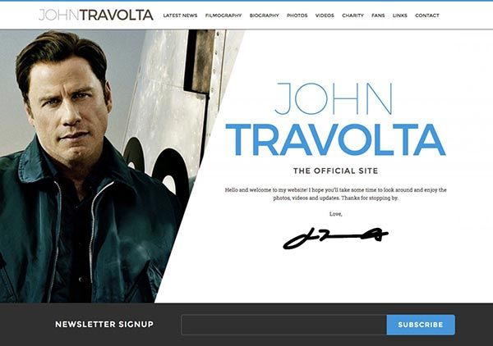
Task: Click the Newsletter Signup label
Action: (104, 325)
